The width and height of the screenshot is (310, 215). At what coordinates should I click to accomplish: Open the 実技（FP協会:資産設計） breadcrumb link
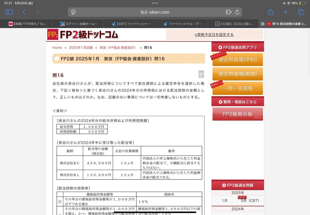point(118,48)
